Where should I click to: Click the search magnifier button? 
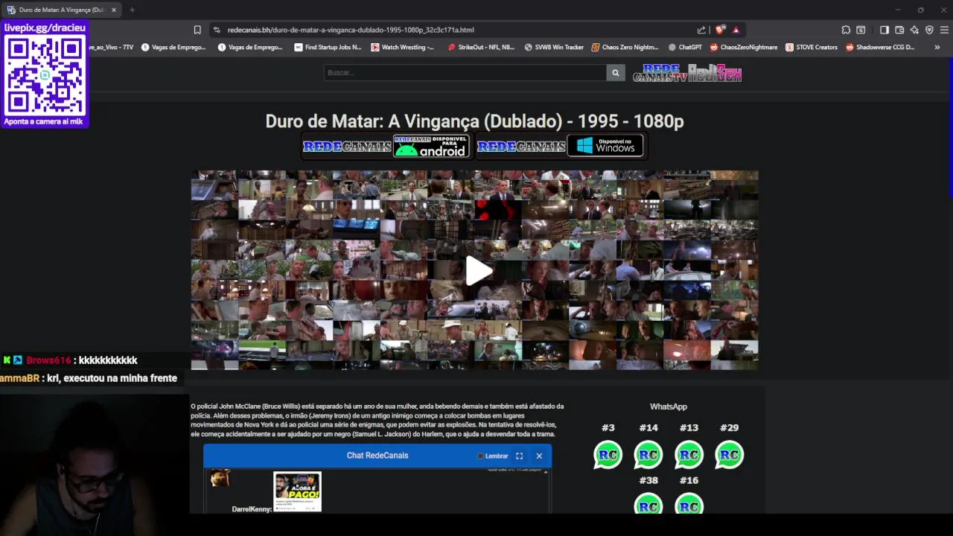point(615,72)
